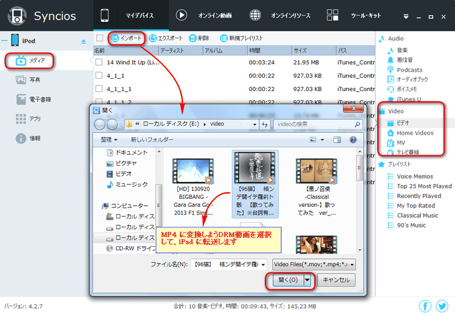
Task: Open Recently Played playlist
Action: pos(414,196)
